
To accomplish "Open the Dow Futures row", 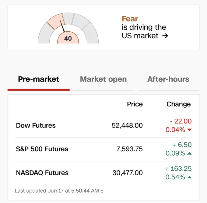I will point(103,125).
